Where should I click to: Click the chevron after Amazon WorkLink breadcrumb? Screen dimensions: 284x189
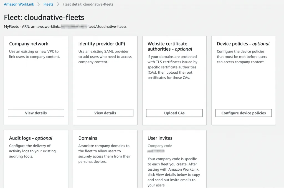[39, 4]
